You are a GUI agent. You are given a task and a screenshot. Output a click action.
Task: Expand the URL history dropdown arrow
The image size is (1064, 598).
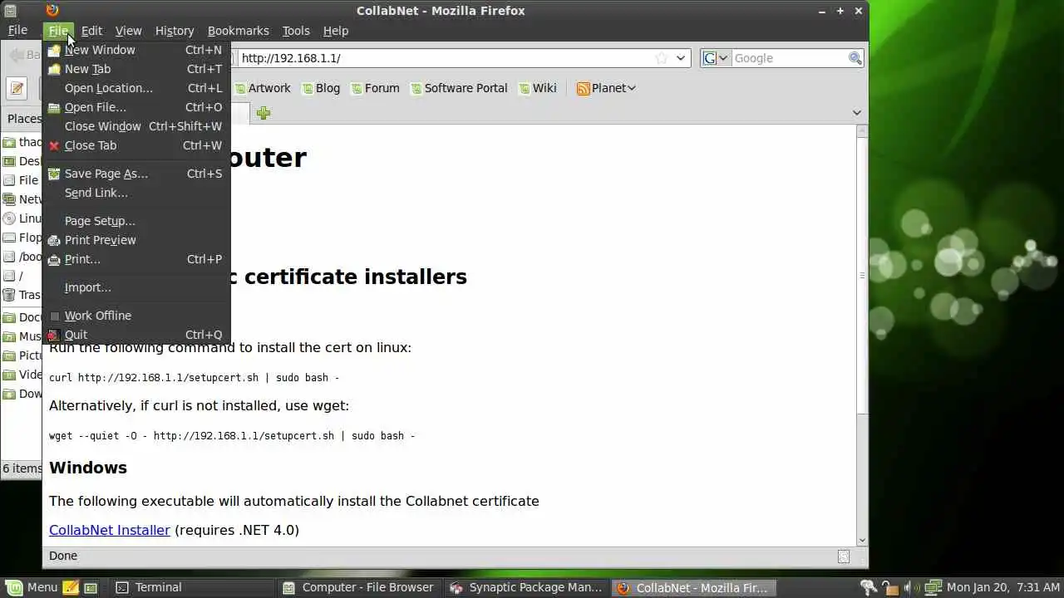(681, 58)
